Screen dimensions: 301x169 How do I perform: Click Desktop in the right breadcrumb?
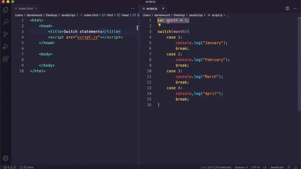pos(179,15)
